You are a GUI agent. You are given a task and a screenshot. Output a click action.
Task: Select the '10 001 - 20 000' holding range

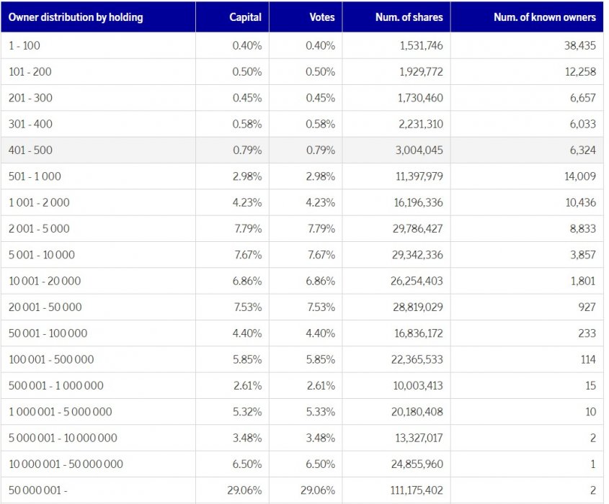(x=45, y=281)
